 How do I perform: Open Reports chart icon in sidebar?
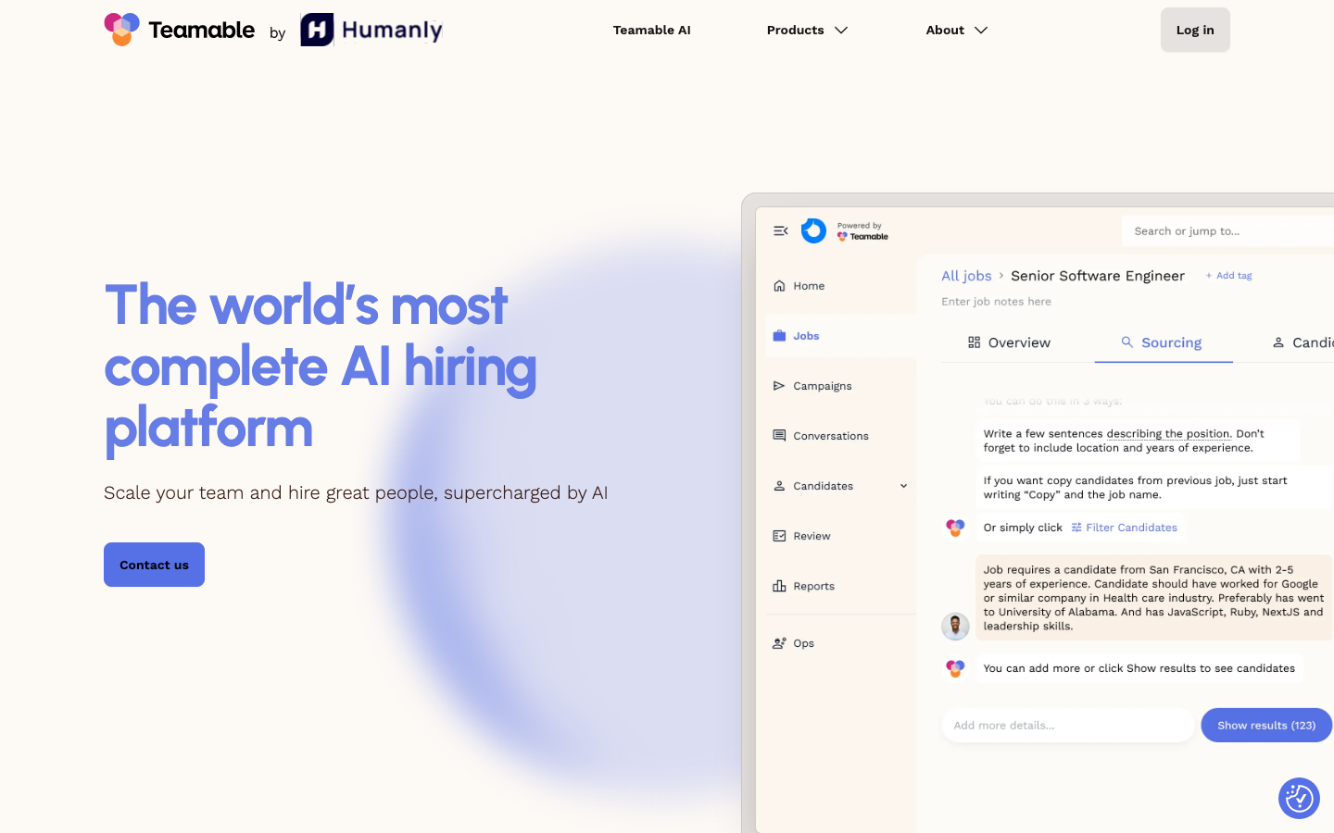(779, 586)
